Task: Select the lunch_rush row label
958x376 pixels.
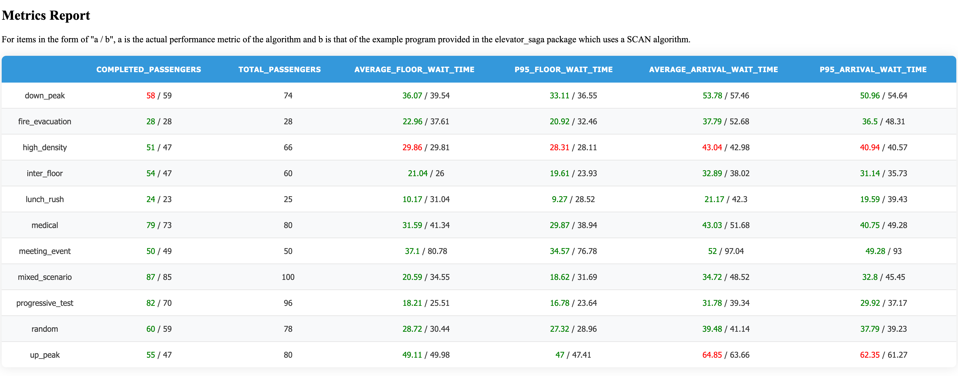Action: 45,200
